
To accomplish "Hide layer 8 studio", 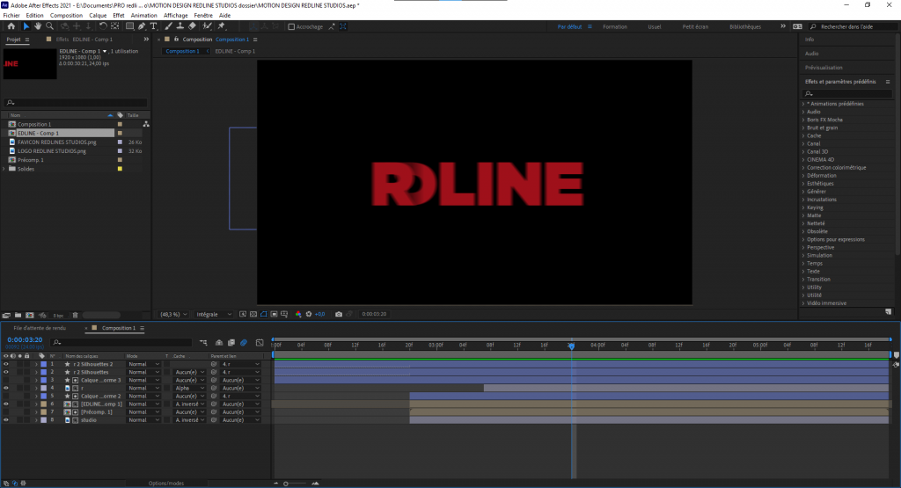I will click(6, 420).
